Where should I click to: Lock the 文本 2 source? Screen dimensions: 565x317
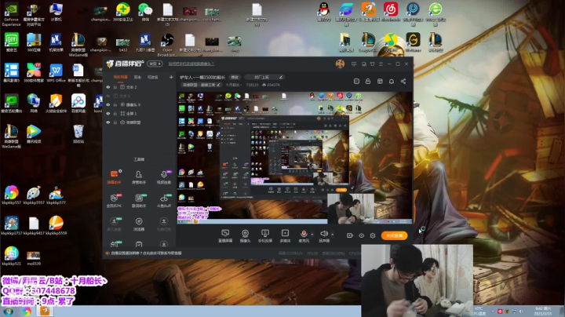pyautogui.click(x=115, y=87)
